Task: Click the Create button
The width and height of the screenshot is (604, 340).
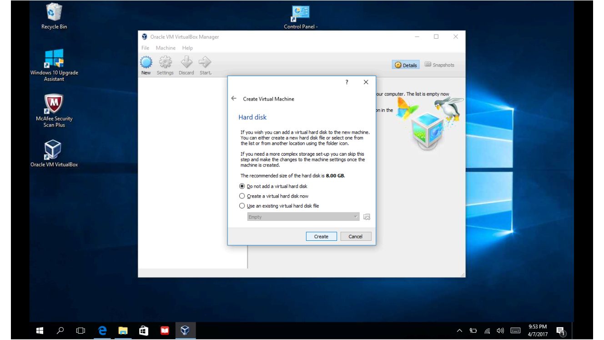Action: click(321, 236)
